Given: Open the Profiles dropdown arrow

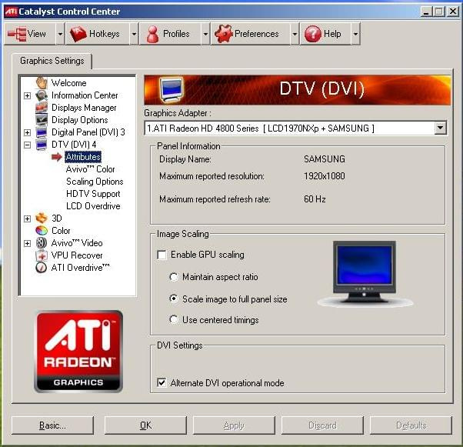Looking at the screenshot, I should tap(205, 34).
